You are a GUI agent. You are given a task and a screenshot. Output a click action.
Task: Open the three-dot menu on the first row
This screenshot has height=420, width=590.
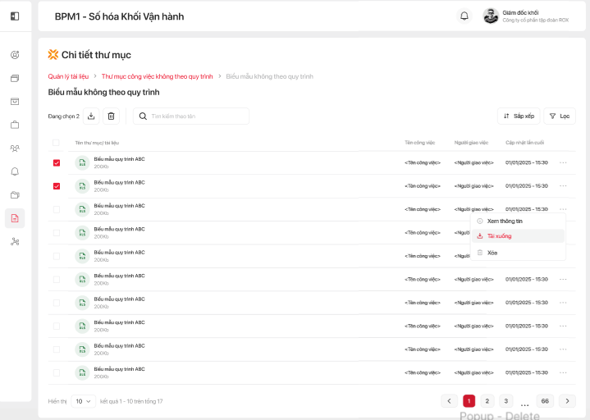[563, 162]
